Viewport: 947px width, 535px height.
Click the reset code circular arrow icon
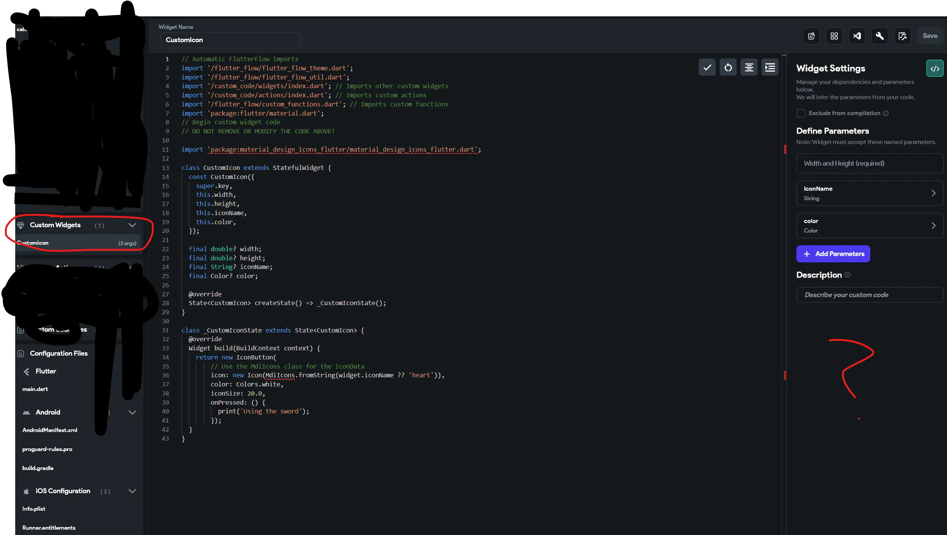728,68
